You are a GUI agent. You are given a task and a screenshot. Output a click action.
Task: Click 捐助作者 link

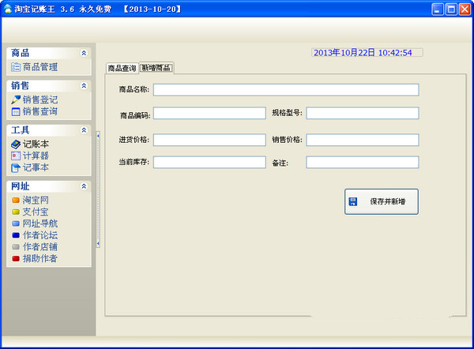point(40,259)
